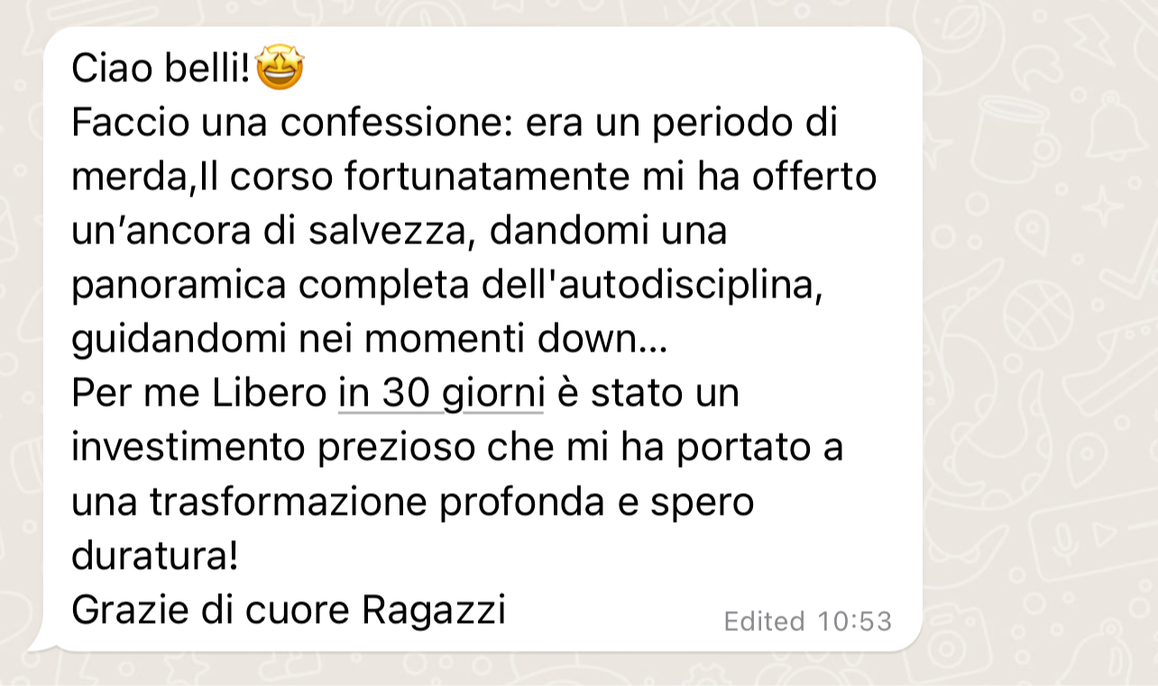Tap the word "Libero" in message

pyautogui.click(x=268, y=395)
